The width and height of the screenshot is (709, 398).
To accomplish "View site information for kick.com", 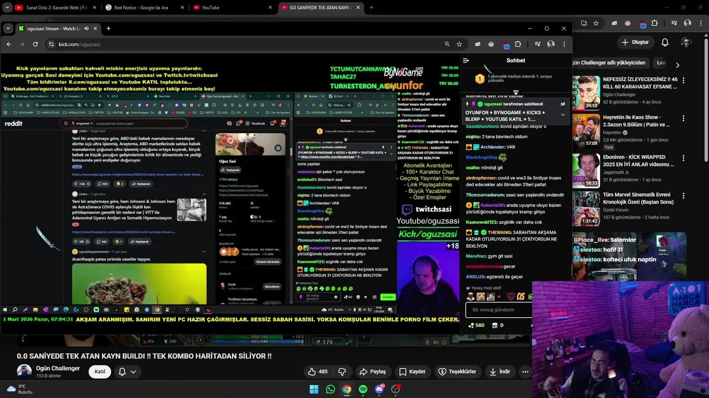I will (52, 44).
